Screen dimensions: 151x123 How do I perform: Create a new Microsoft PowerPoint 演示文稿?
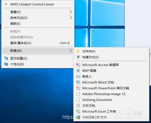pos(111,88)
